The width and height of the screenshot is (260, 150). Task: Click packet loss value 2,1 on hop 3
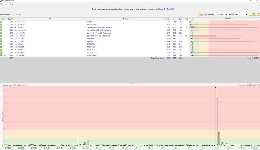pos(187,27)
